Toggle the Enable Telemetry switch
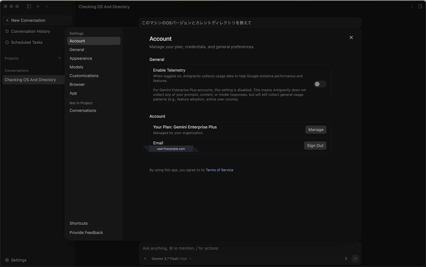The image size is (426, 267). [319, 84]
